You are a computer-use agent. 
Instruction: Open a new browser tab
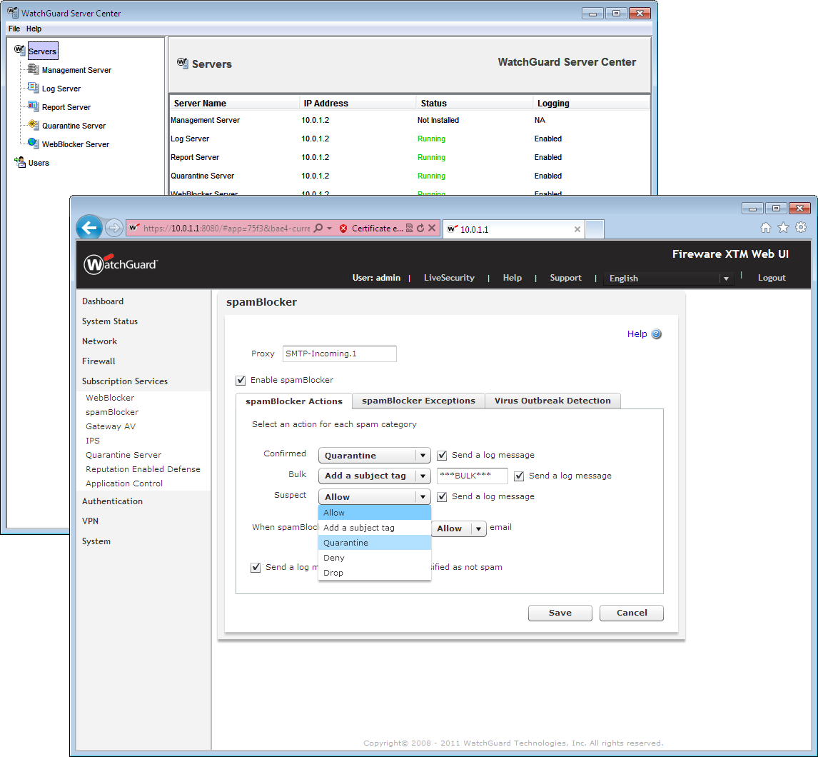[595, 229]
